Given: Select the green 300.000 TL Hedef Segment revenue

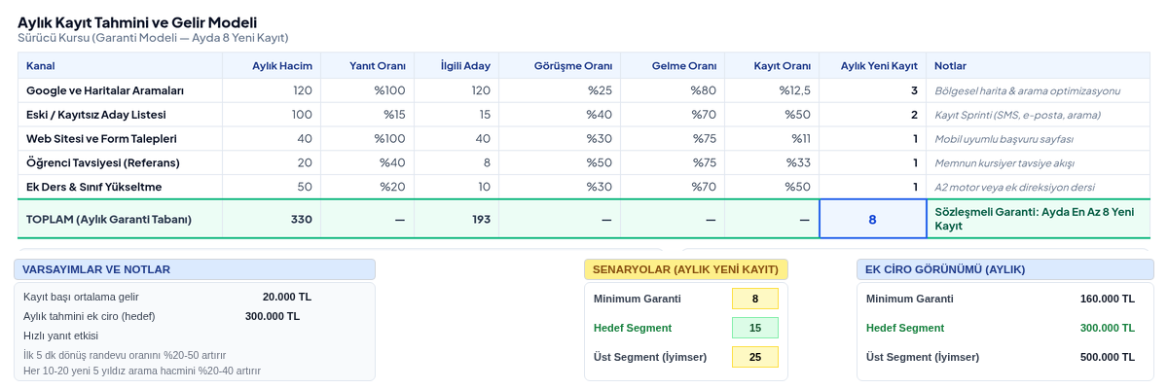Looking at the screenshot, I should coord(1108,328).
